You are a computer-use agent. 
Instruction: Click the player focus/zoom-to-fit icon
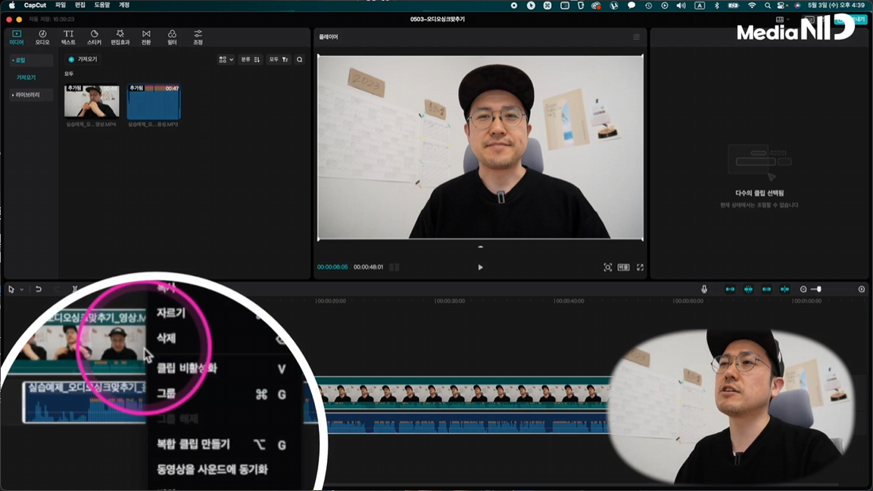[607, 267]
